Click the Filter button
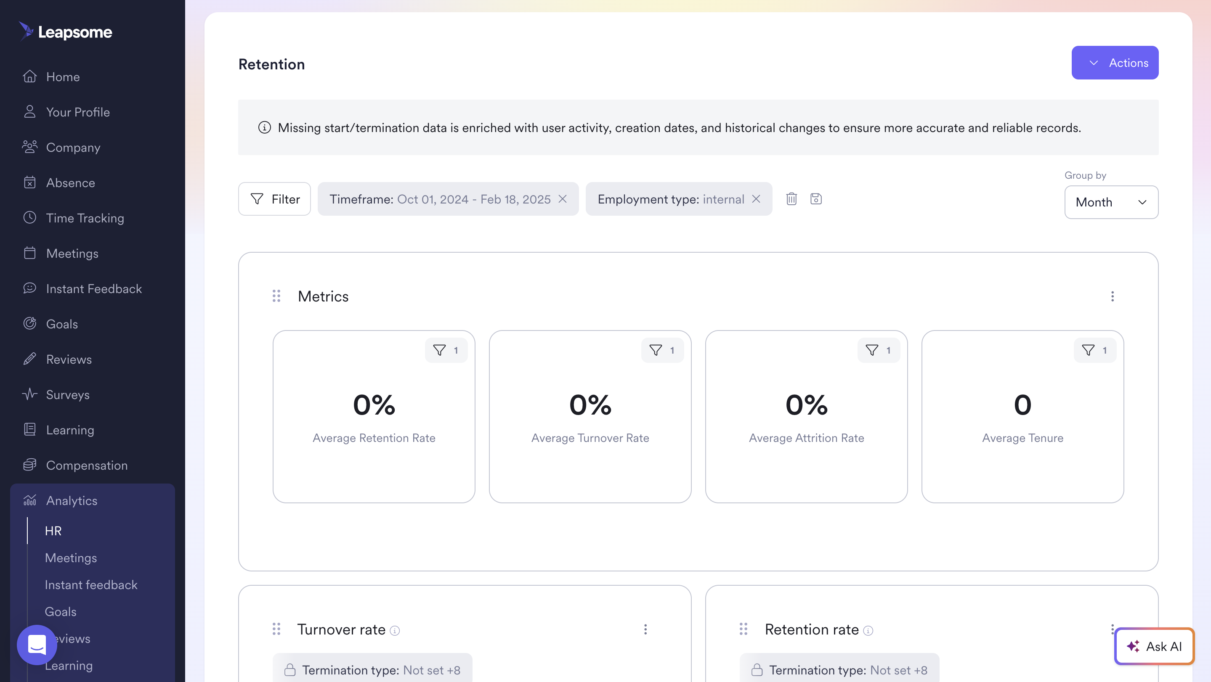Viewport: 1211px width, 682px height. [274, 199]
